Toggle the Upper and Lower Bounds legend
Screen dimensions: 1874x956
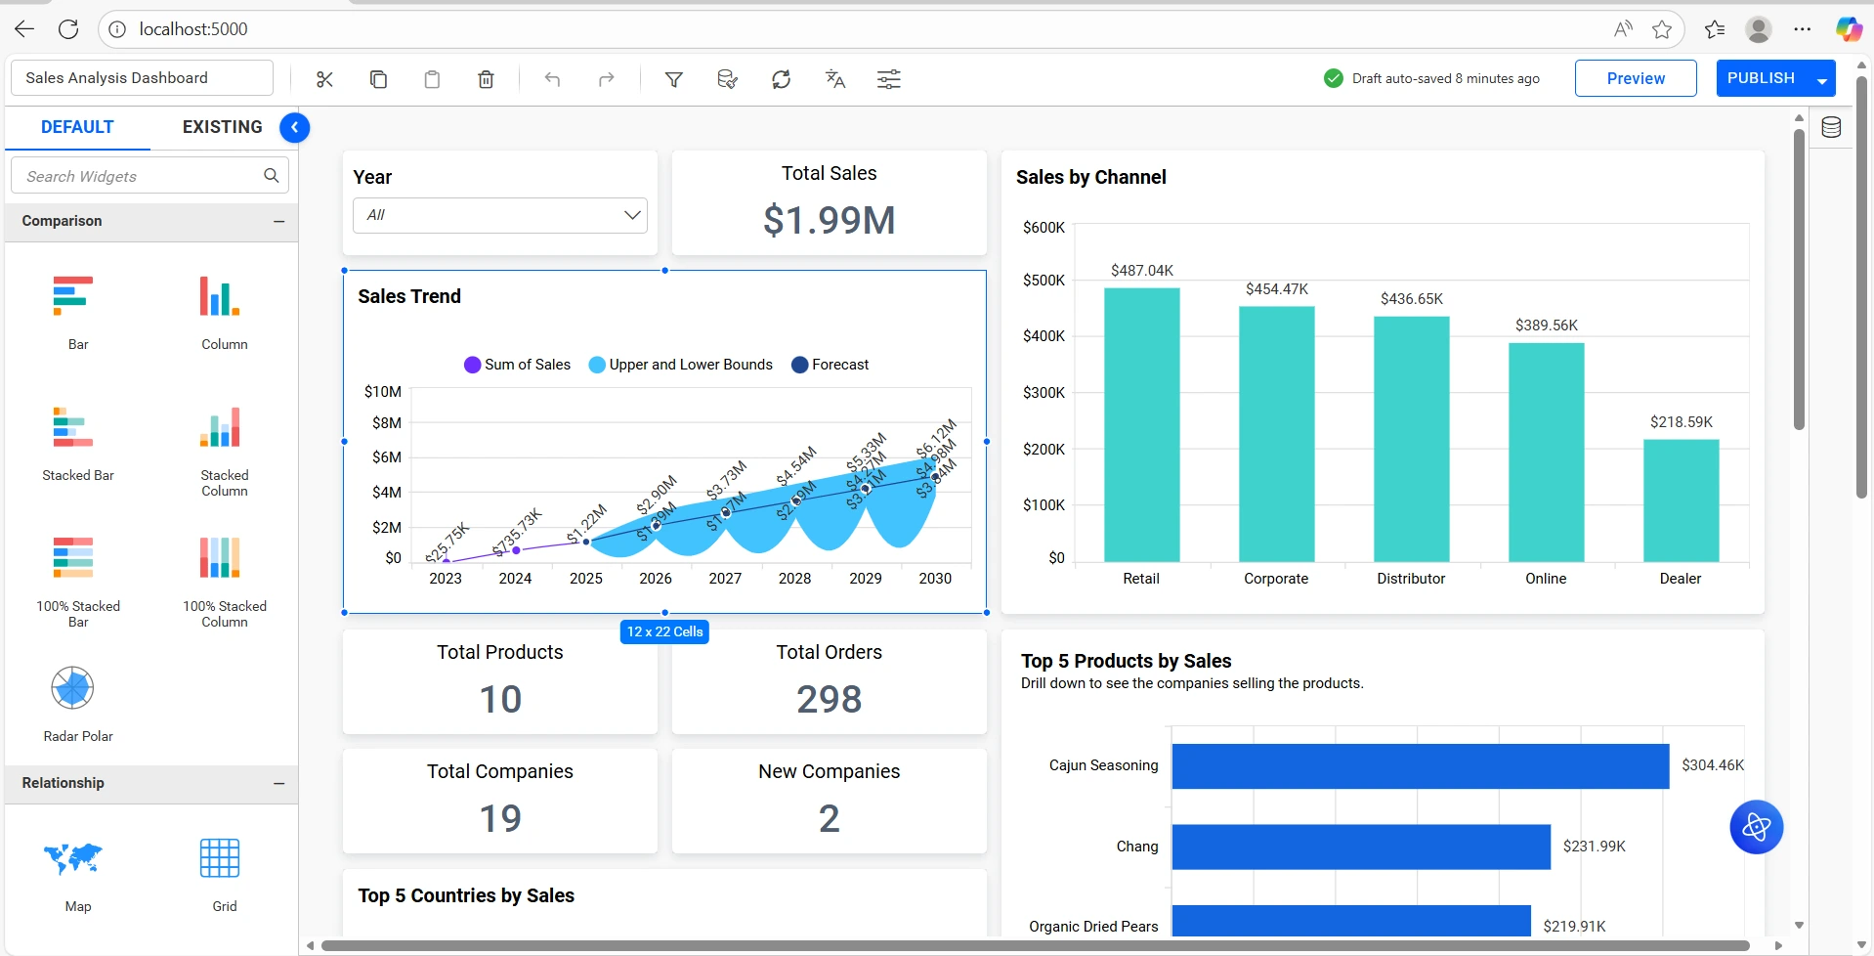681,365
